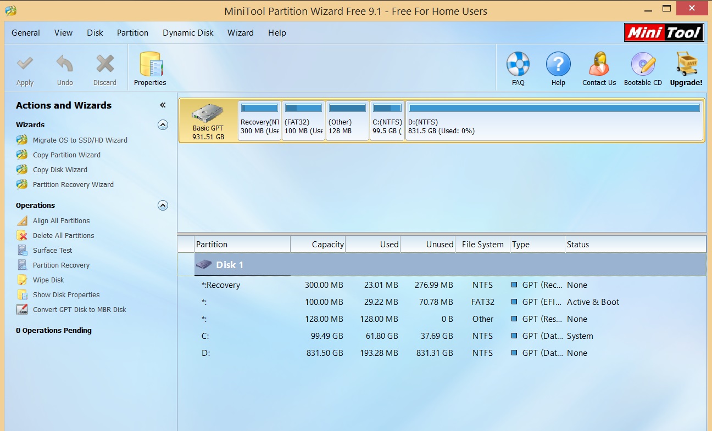Click the GPT type color square for C:
Viewport: 712px width, 431px height.
515,336
